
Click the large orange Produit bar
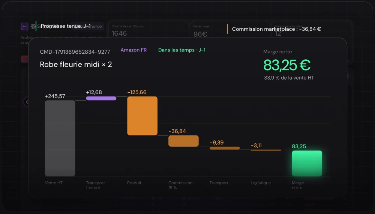pos(142,116)
